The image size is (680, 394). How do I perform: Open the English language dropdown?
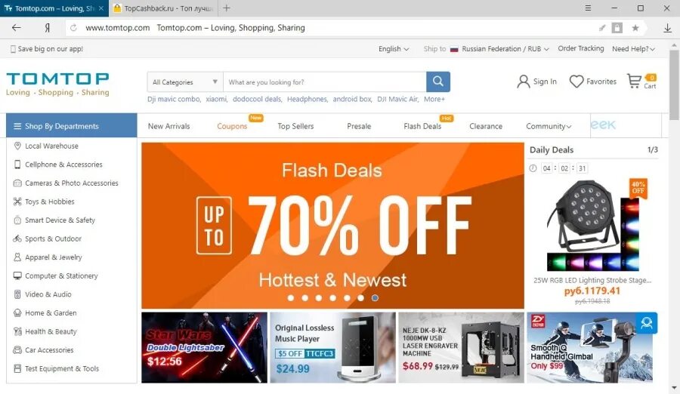coord(394,49)
